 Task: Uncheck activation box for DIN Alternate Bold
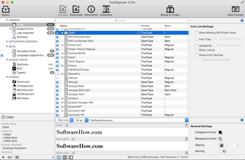pos(57,37)
